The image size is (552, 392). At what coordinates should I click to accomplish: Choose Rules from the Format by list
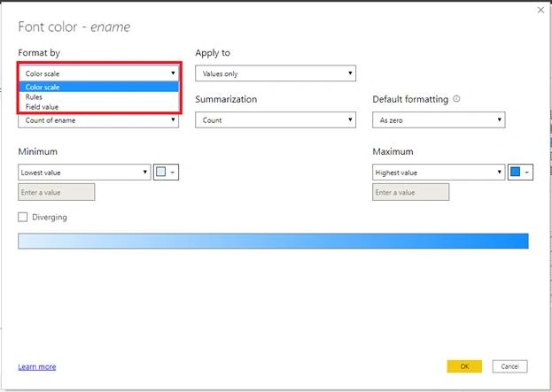click(x=98, y=97)
